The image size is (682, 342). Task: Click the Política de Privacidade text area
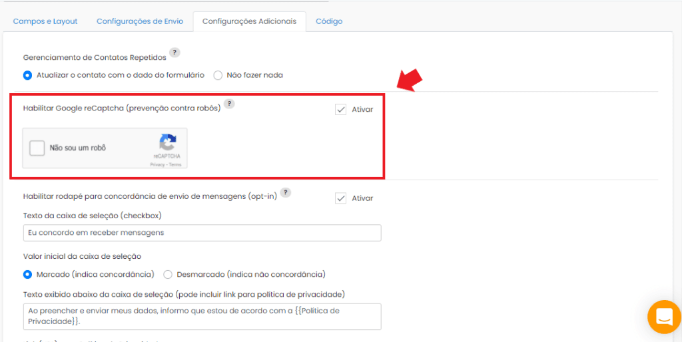point(202,317)
